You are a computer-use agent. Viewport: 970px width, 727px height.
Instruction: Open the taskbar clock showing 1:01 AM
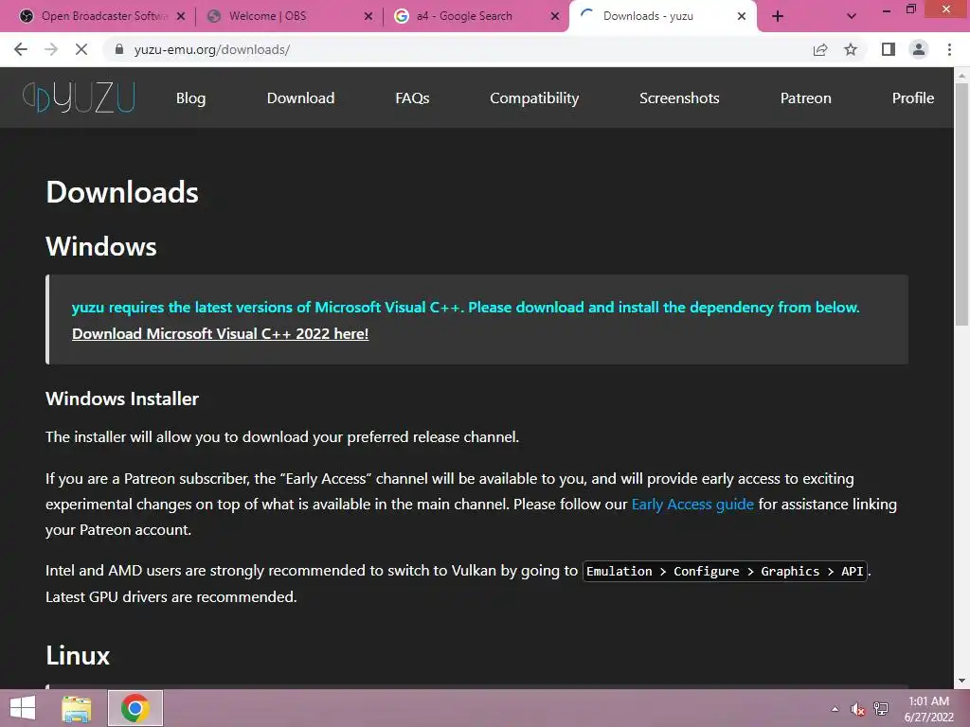pos(928,709)
